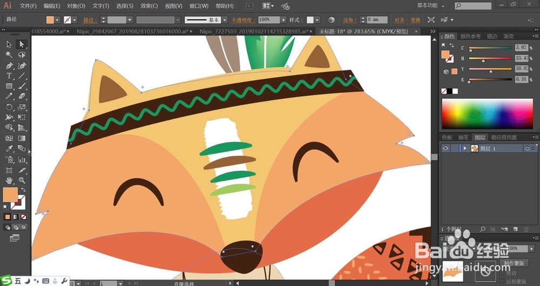
Task: Toggle visibility eye of 图层 1
Action: click(x=446, y=148)
